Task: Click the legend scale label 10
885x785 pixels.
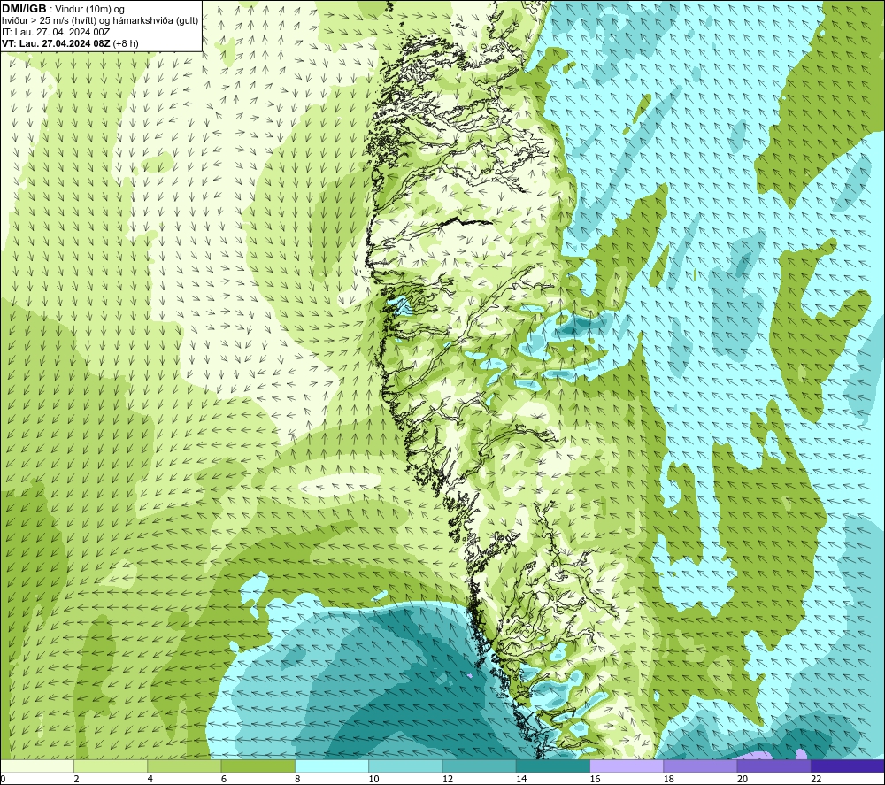Action: tap(373, 779)
